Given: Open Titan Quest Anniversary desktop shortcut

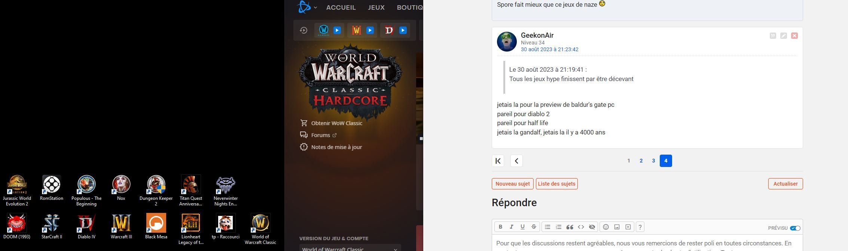Looking at the screenshot, I should coord(191,190).
